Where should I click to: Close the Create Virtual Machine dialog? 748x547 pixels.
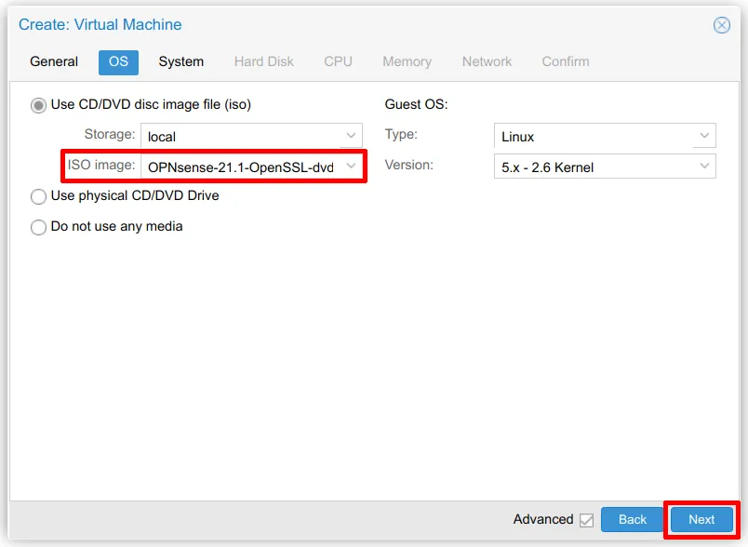coord(722,25)
